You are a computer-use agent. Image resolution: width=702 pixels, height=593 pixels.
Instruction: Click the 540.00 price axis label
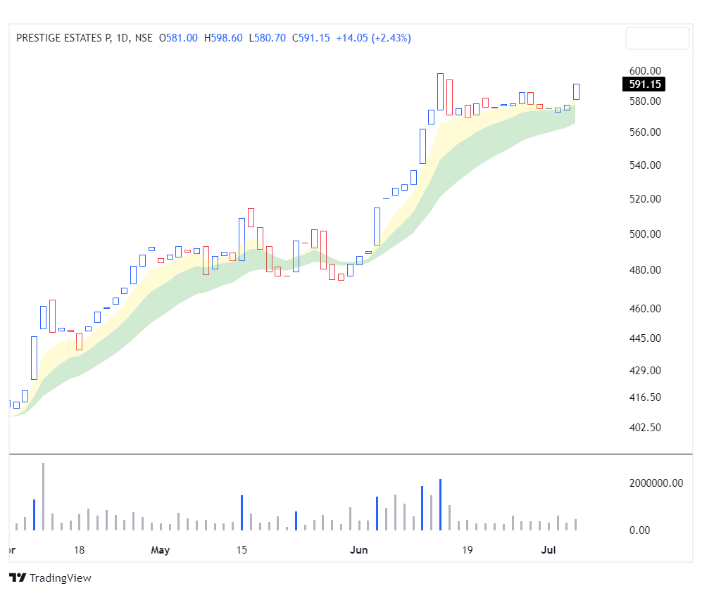(645, 165)
